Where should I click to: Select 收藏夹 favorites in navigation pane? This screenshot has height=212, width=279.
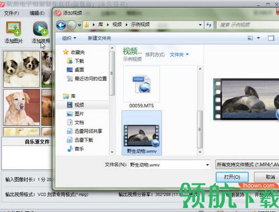tap(74, 52)
